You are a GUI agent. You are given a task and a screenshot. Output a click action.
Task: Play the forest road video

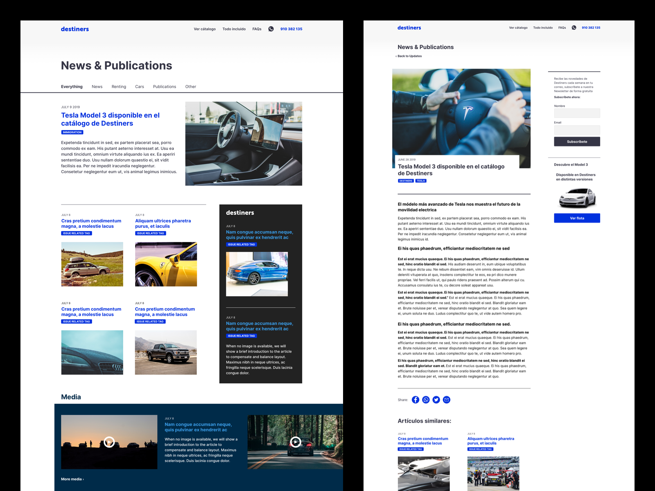pos(296,442)
